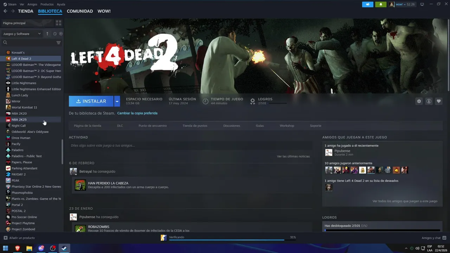Click the library list scrollbar
The height and width of the screenshot is (253, 450).
click(x=62, y=152)
